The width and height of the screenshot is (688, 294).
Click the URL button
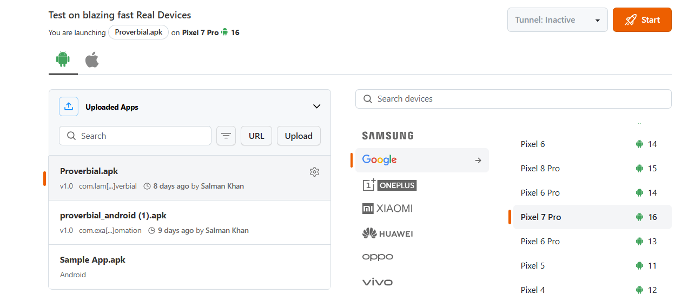click(256, 136)
